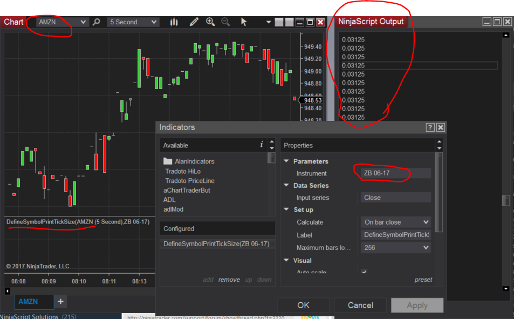This screenshot has width=514, height=319.
Task: Select the Tradoto HiLo indicator
Action: pos(183,171)
